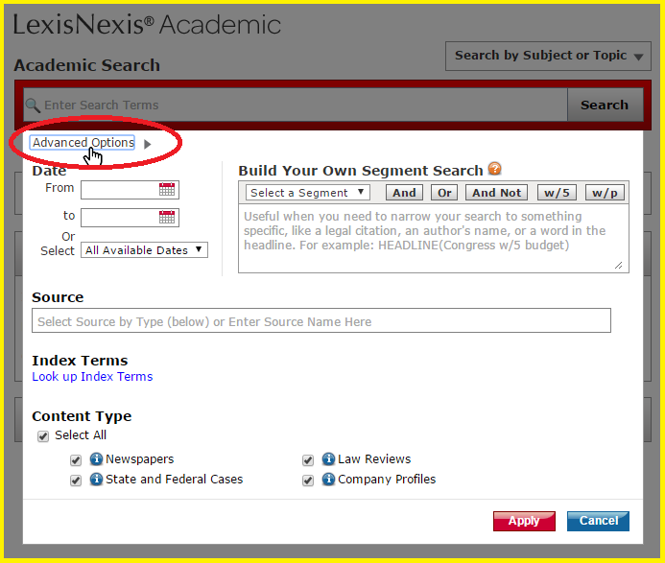Insert the w/5 proximity connector
665x563 pixels.
557,193
